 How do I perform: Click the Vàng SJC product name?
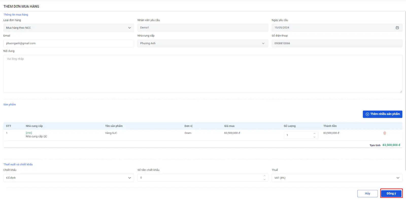pyautogui.click(x=111, y=133)
